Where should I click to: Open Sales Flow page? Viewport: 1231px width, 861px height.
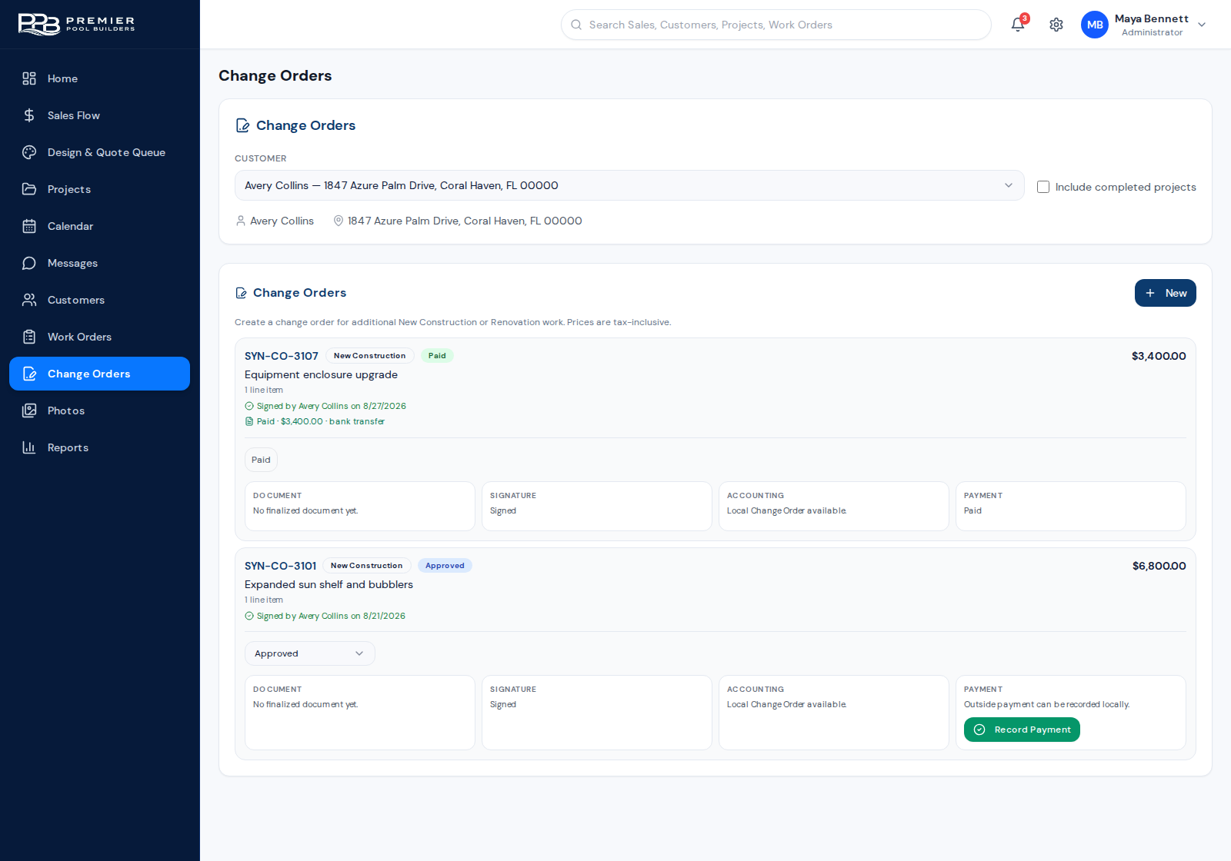click(99, 115)
